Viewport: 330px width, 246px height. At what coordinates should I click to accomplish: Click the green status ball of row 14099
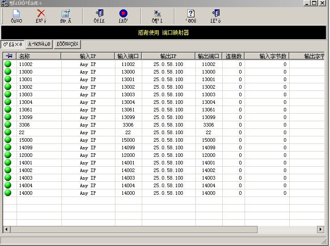point(8,147)
